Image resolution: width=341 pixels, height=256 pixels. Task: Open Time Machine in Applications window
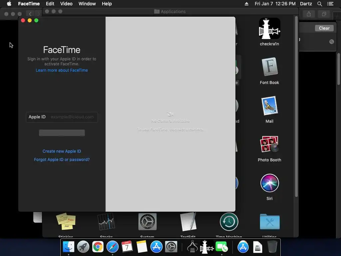click(x=229, y=222)
